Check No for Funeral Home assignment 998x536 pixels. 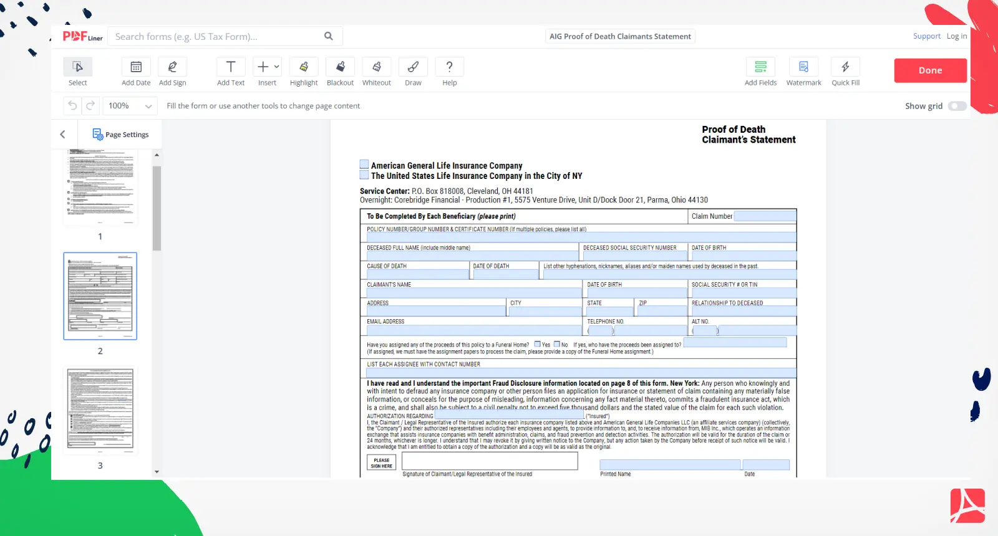pyautogui.click(x=557, y=344)
